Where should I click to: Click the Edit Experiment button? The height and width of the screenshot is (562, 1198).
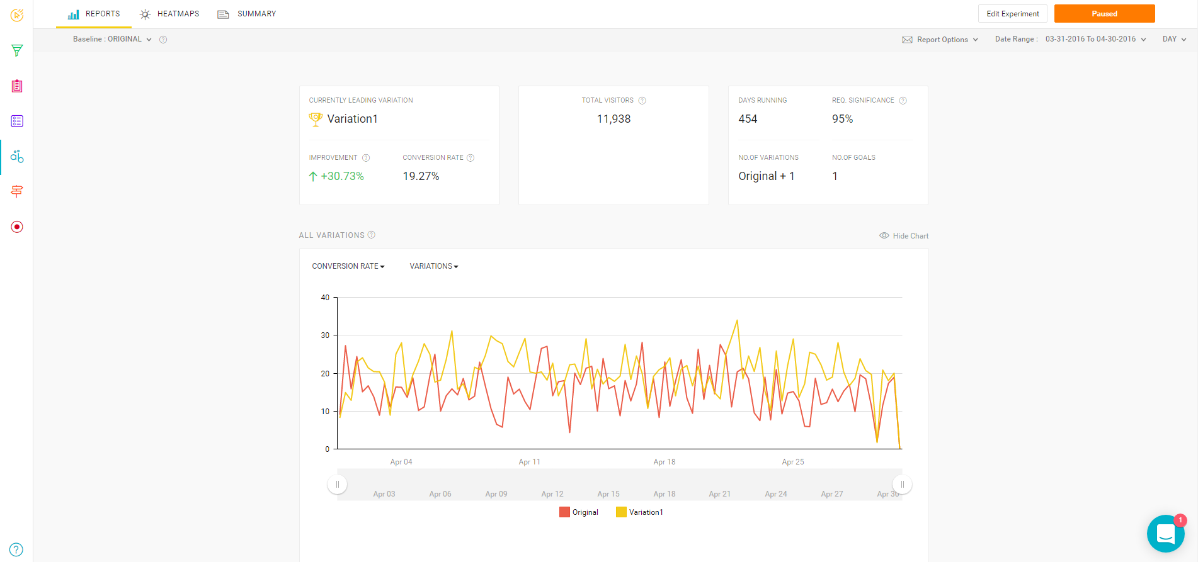click(x=1012, y=14)
